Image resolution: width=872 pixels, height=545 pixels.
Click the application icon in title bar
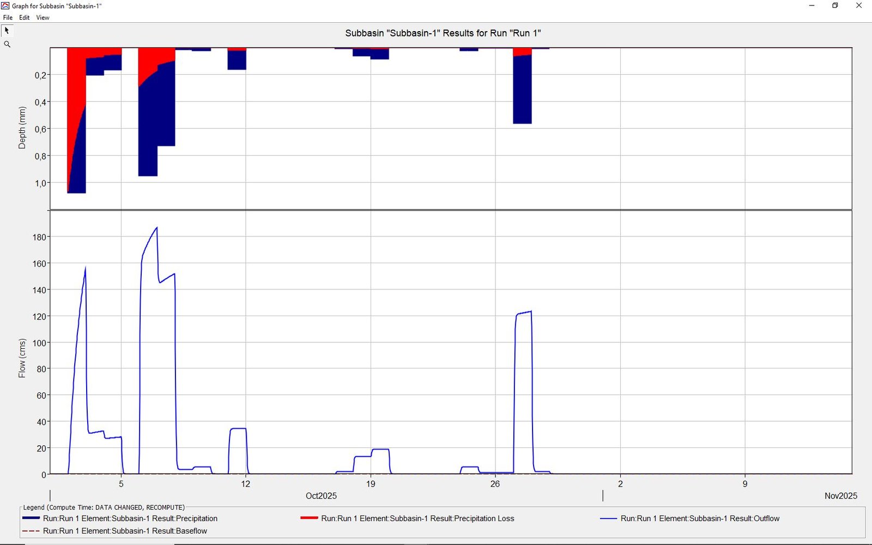[x=5, y=6]
